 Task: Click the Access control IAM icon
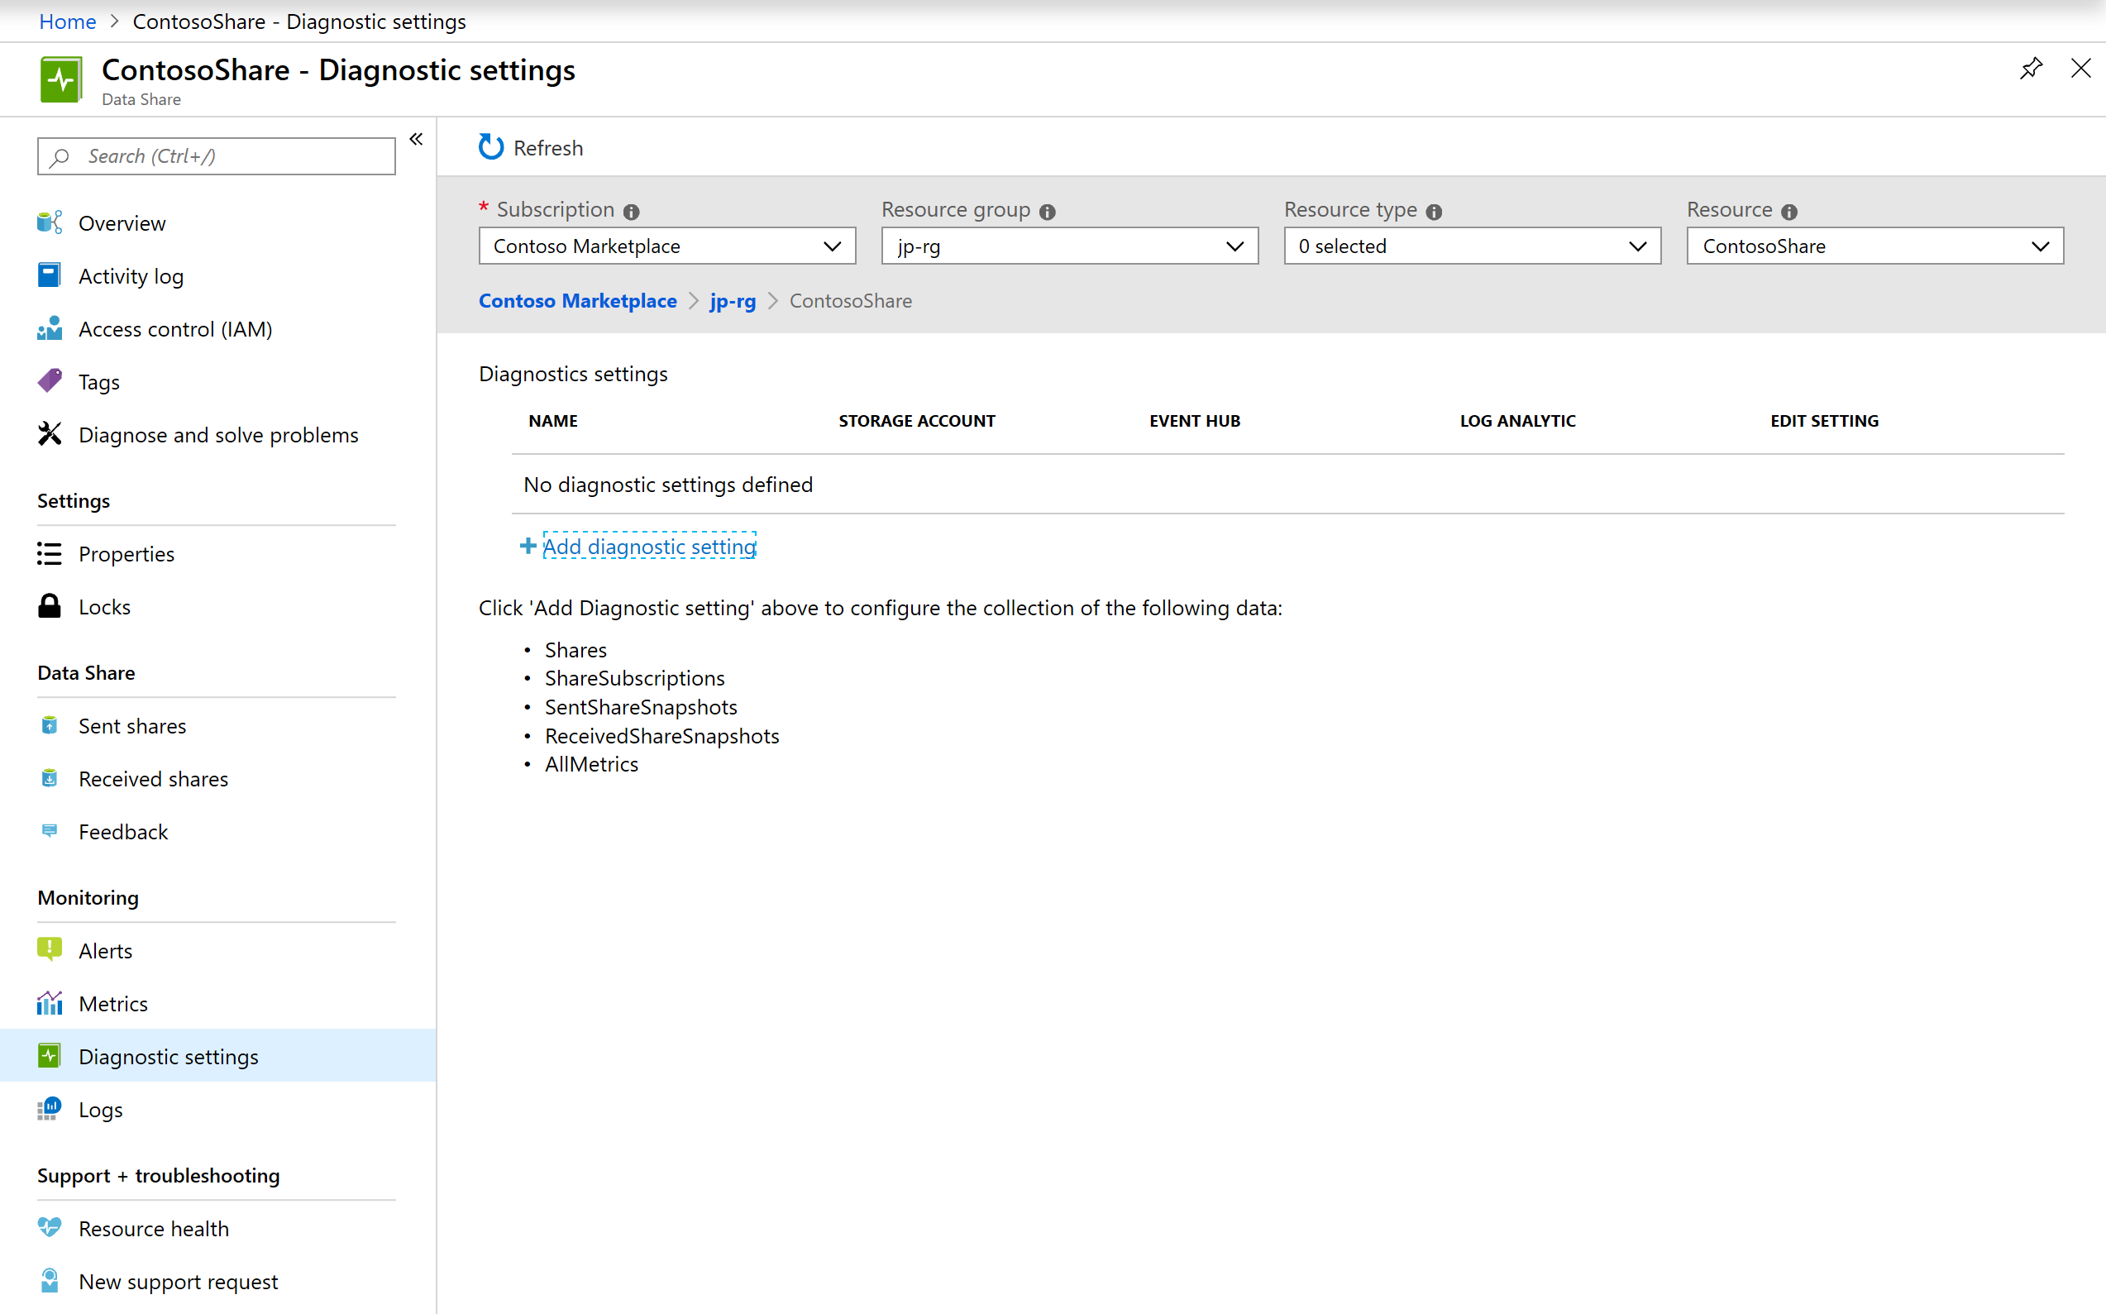point(51,328)
